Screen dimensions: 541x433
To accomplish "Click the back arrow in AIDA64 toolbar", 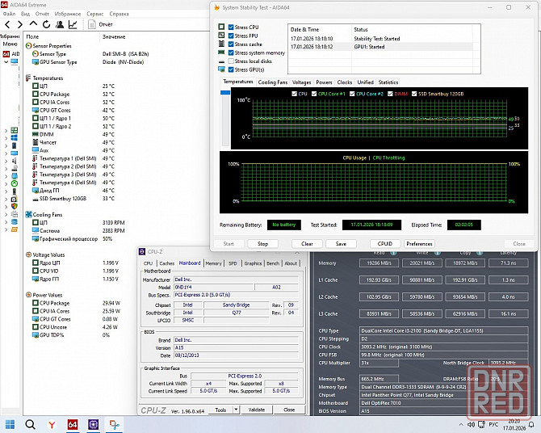I will 7,25.
